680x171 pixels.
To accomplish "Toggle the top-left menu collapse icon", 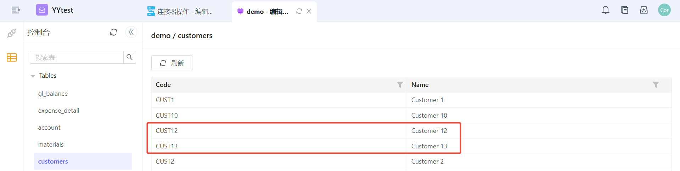I will point(16,10).
